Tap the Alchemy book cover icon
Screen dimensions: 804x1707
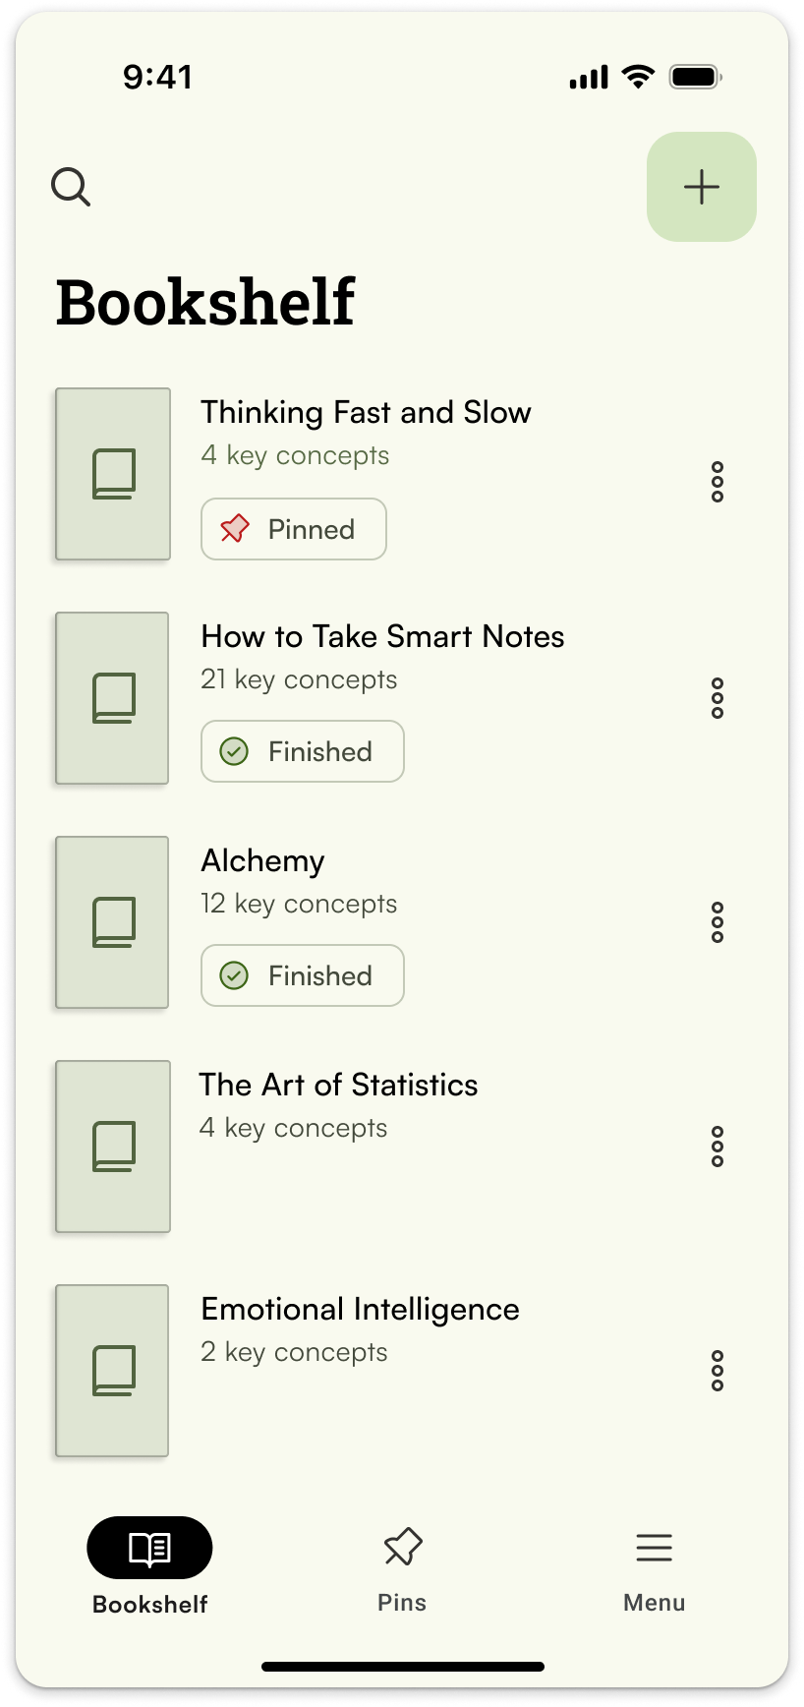[113, 922]
